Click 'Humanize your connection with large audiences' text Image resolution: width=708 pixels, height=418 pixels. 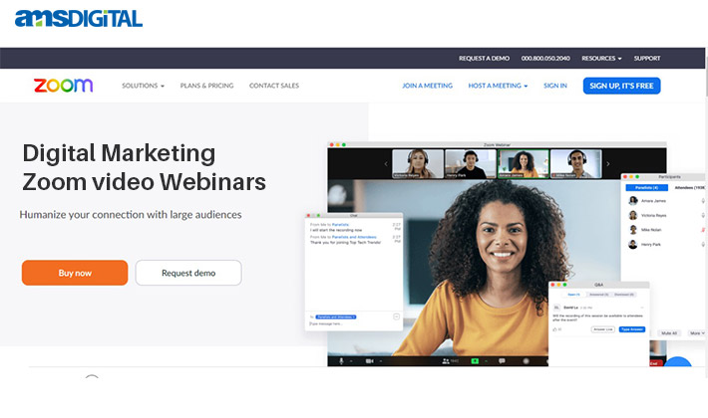tap(131, 214)
